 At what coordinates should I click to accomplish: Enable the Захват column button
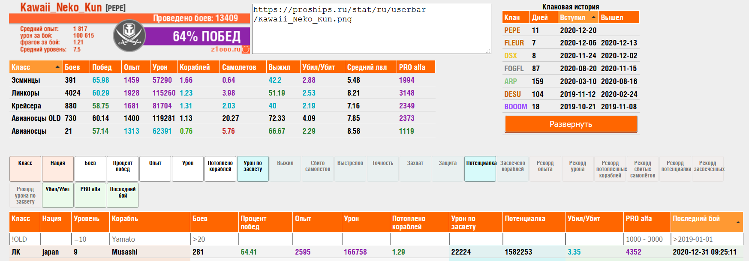(x=415, y=169)
